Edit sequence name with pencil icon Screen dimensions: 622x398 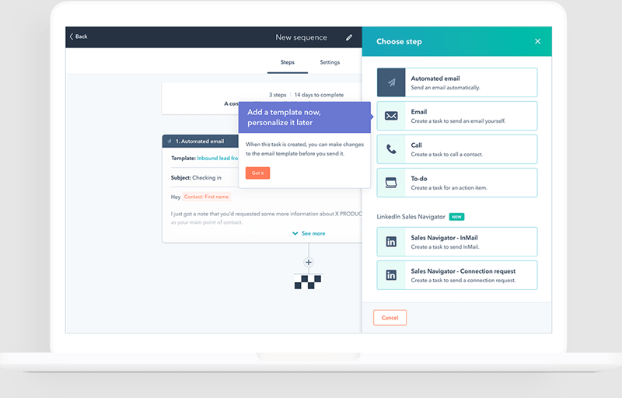(x=349, y=37)
